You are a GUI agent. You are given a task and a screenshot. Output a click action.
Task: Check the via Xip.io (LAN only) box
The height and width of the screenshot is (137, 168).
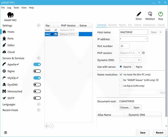[121, 86]
